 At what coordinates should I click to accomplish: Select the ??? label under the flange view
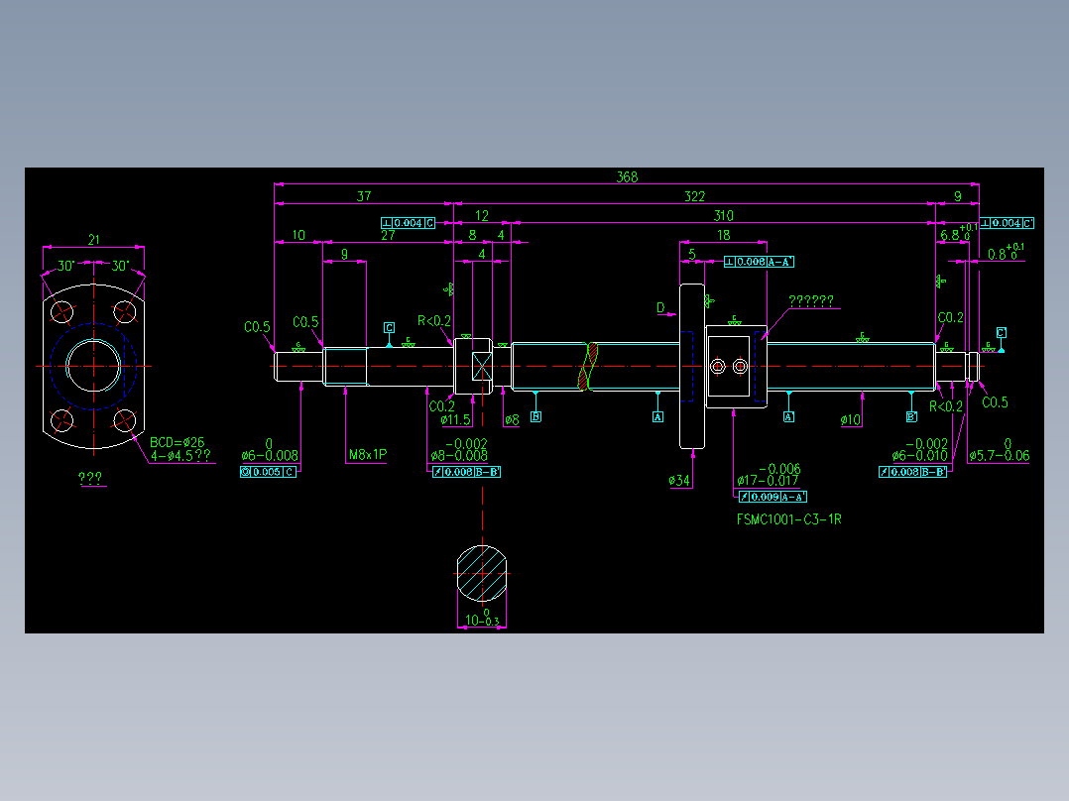click(x=90, y=477)
